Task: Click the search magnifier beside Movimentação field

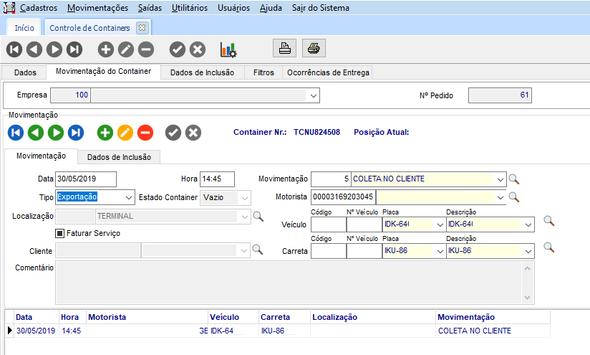Action: (x=513, y=179)
